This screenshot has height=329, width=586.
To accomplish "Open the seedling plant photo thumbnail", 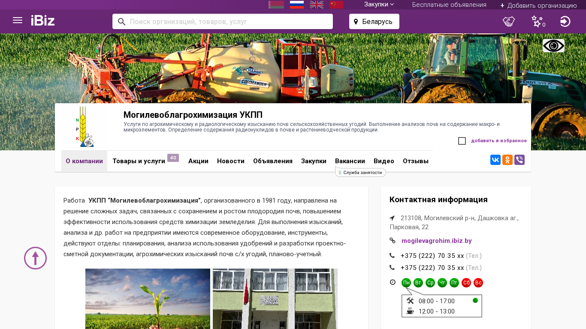I will [x=148, y=299].
